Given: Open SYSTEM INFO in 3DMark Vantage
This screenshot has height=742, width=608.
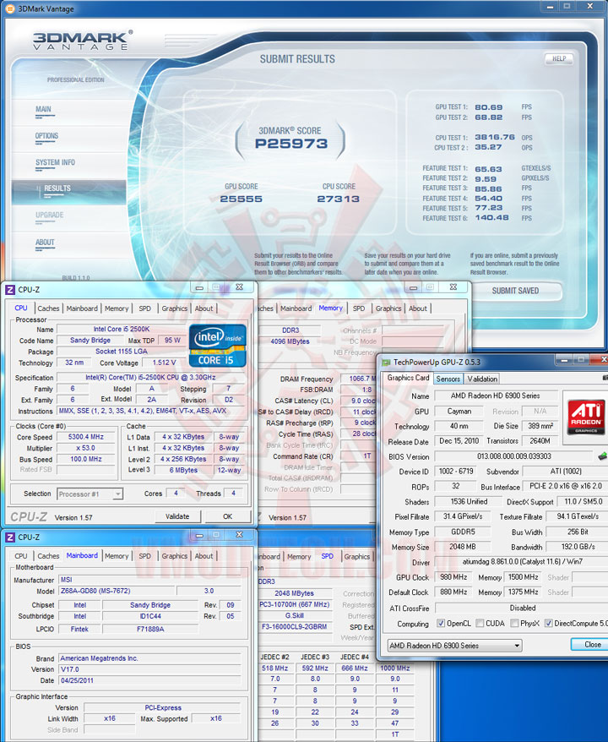Looking at the screenshot, I should (55, 163).
